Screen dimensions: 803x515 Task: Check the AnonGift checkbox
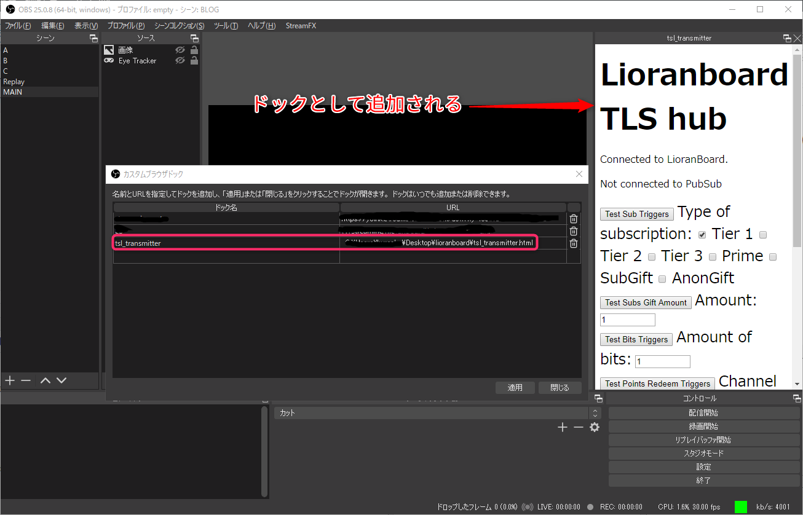[662, 279]
